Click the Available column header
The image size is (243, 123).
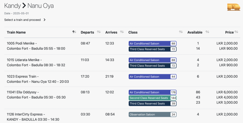[x=195, y=32]
